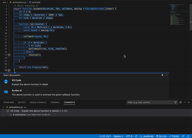Click the comment thread icon on line 22

[9, 70]
